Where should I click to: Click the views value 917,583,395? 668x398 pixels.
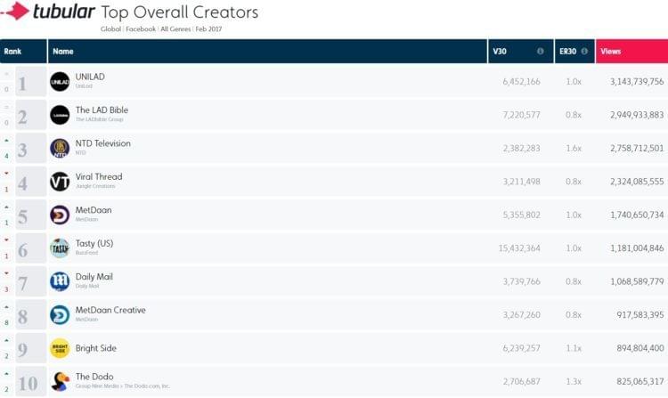click(x=640, y=315)
